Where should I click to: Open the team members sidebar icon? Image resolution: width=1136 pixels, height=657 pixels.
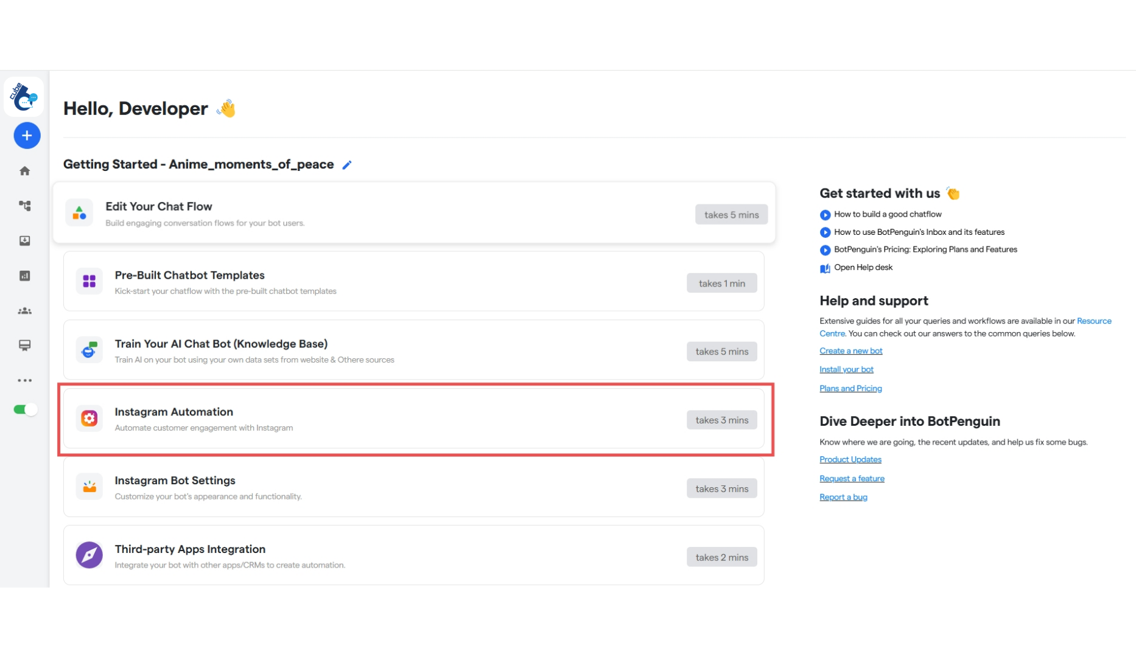(25, 311)
